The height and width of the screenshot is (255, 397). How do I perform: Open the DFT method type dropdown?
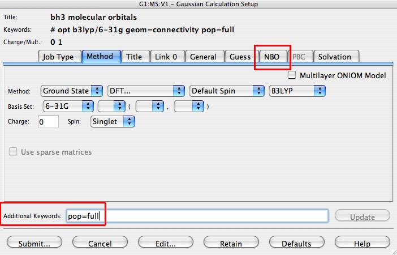click(146, 91)
